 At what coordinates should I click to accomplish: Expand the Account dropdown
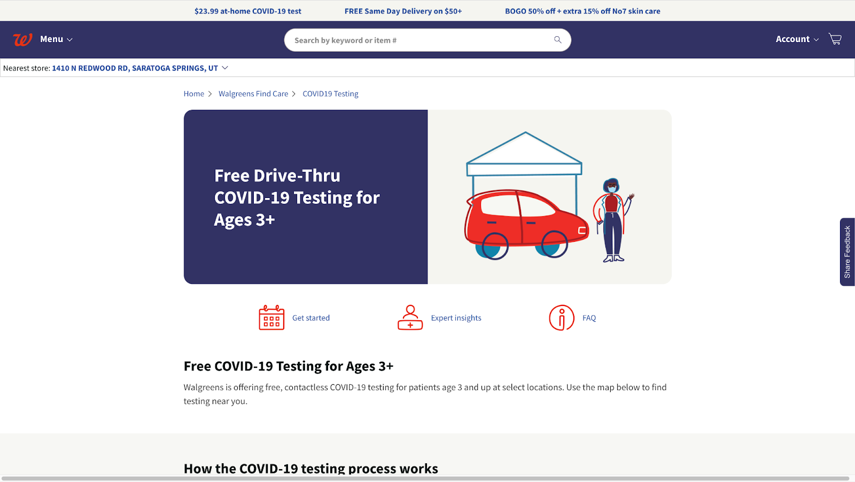click(797, 39)
